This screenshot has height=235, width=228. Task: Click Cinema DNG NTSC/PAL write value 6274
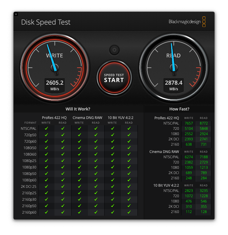click(189, 157)
